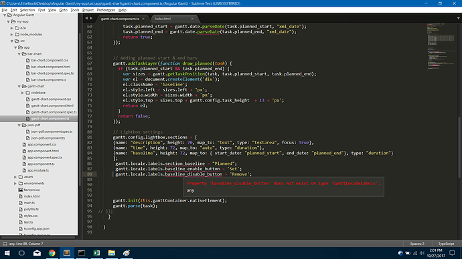Collapse the src folder

(x=12, y=41)
